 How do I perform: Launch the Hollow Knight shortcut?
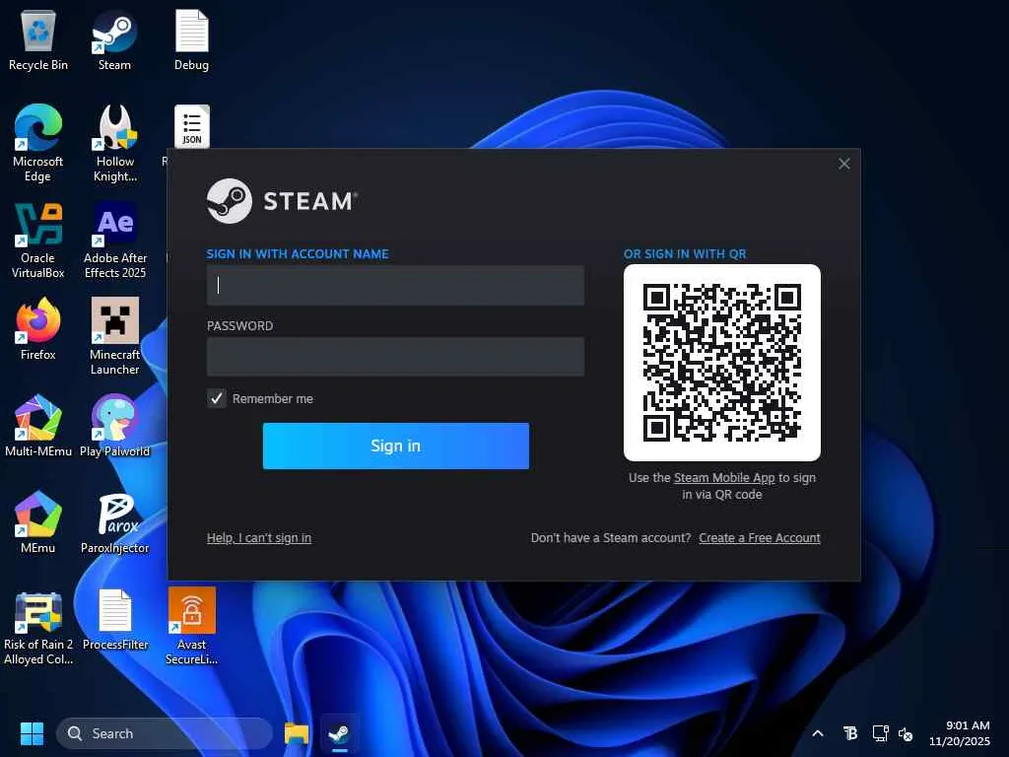115,143
